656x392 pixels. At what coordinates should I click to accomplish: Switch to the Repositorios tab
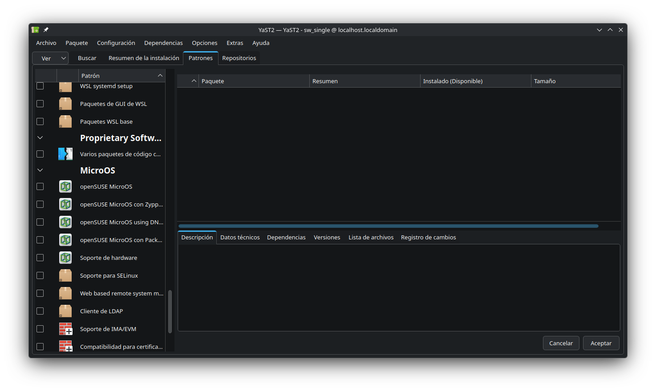[x=239, y=58]
